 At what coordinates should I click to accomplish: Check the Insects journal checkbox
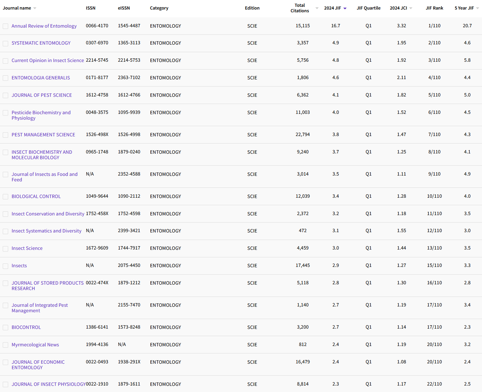point(5,266)
